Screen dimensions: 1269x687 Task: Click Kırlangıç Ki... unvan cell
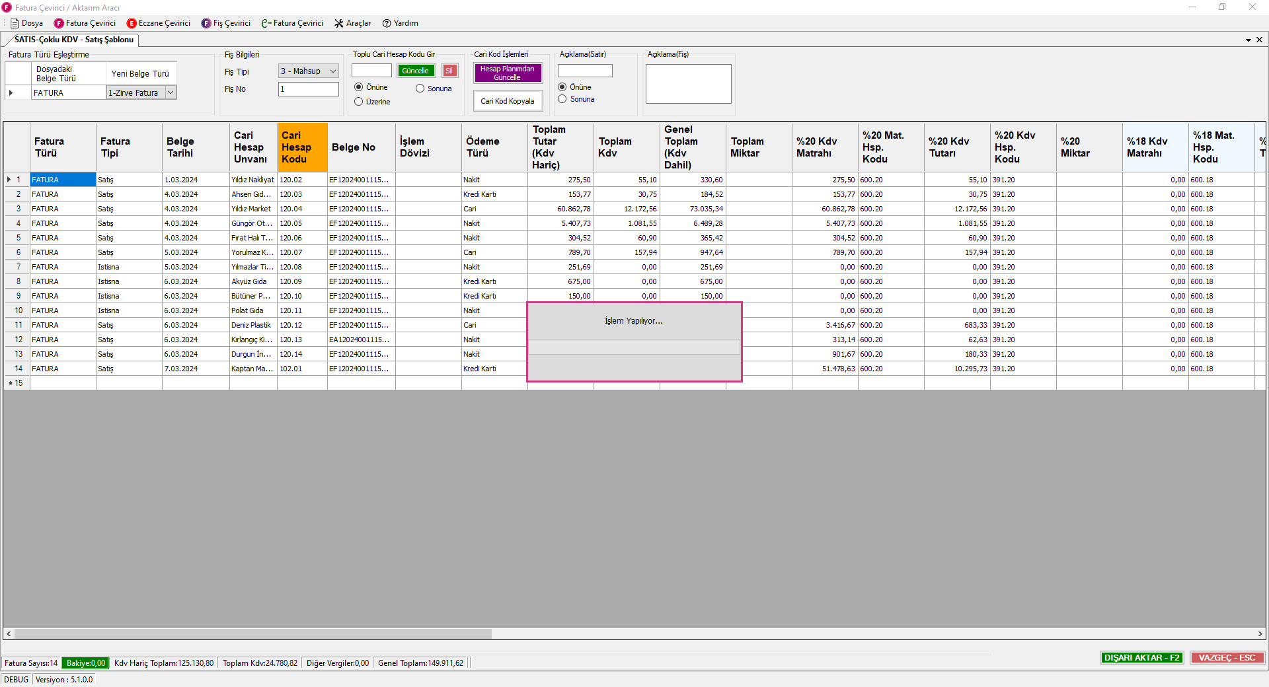click(x=253, y=340)
